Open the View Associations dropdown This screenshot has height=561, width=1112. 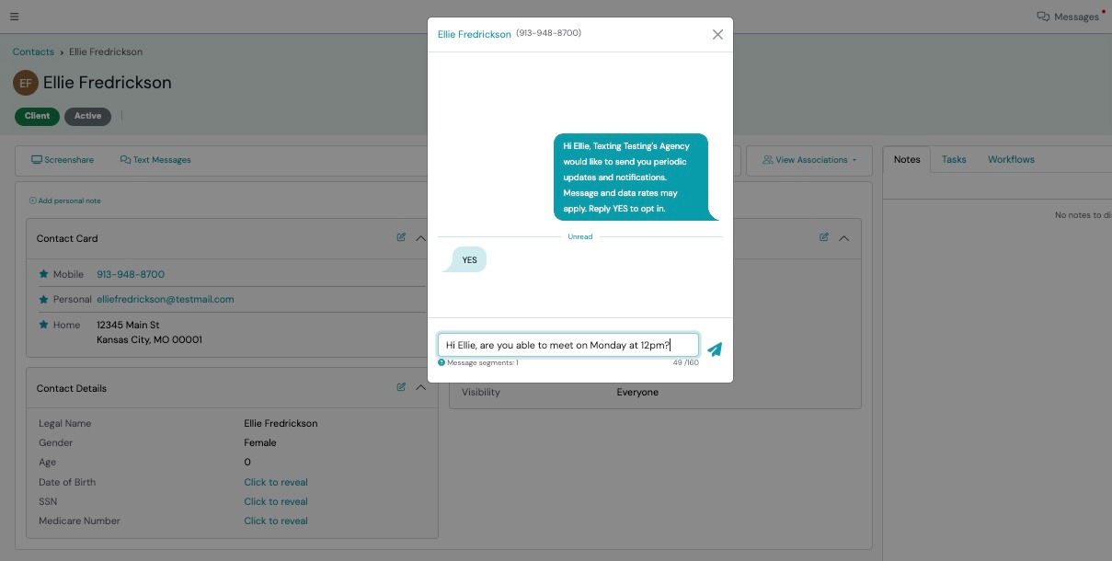point(809,160)
